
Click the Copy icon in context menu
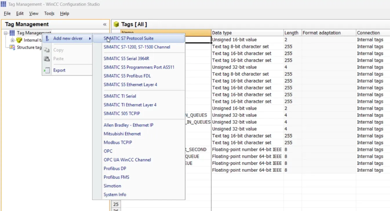coord(47,50)
